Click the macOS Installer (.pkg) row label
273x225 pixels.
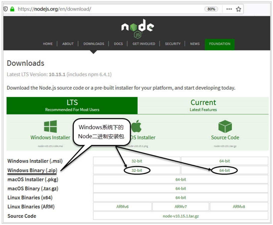(33, 179)
